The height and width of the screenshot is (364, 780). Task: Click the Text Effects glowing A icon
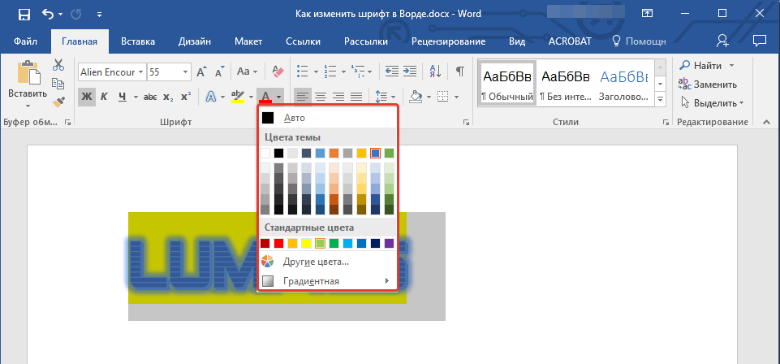coord(211,97)
